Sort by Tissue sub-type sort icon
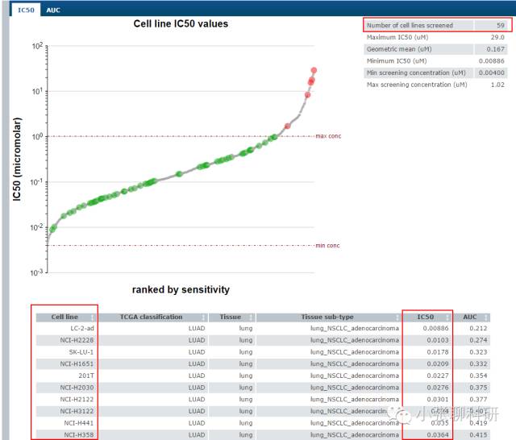This screenshot has height=440, width=516. (397, 318)
